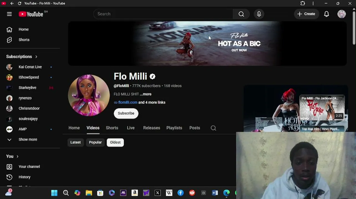This screenshot has height=199, width=356.
Task: Click the 168 videos count
Action: pyautogui.click(x=173, y=86)
